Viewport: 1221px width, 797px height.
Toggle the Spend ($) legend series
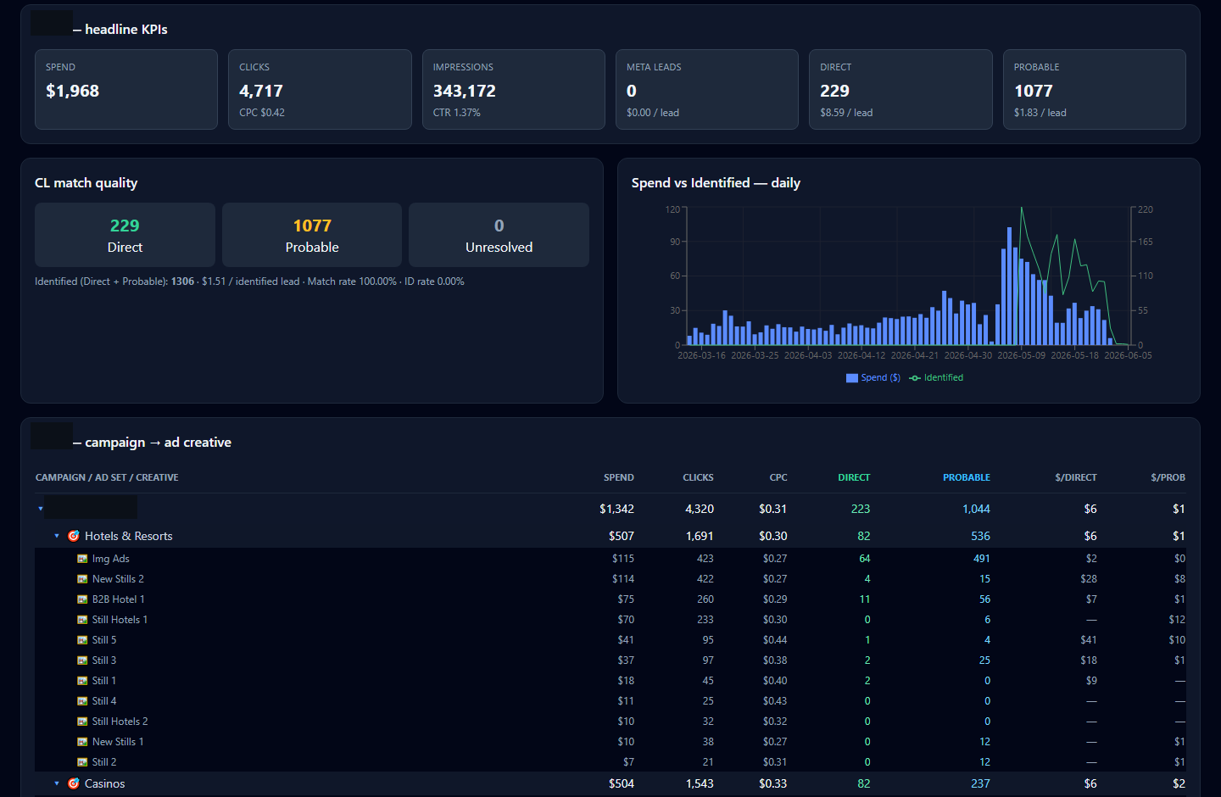point(873,378)
